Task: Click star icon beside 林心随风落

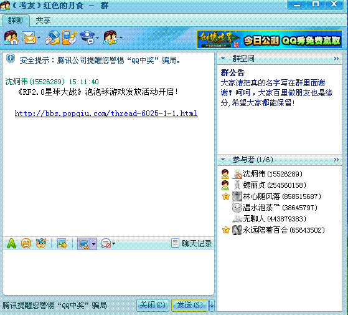Action: pyautogui.click(x=225, y=196)
